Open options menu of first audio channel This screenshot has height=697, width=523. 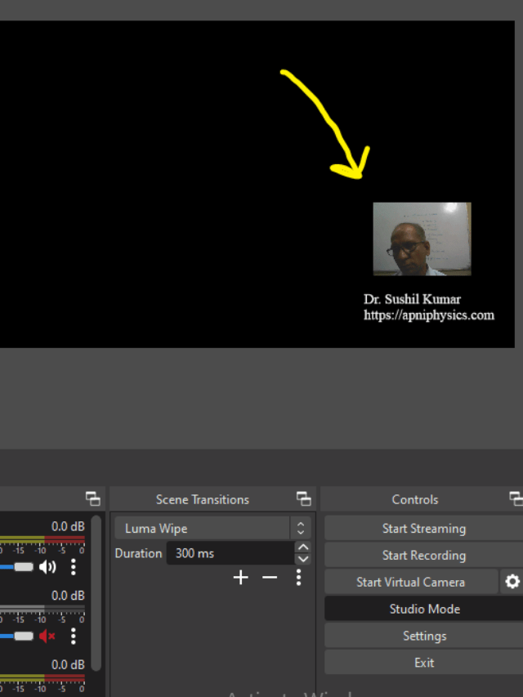coord(74,567)
